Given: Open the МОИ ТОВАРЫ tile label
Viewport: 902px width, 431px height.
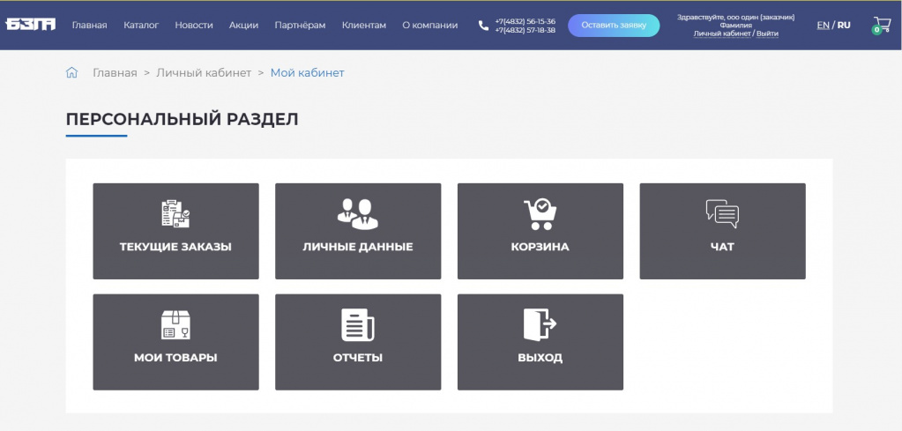Looking at the screenshot, I should pos(175,358).
